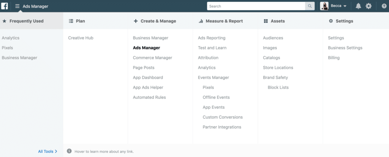Select Frequently Used column header

click(x=32, y=21)
